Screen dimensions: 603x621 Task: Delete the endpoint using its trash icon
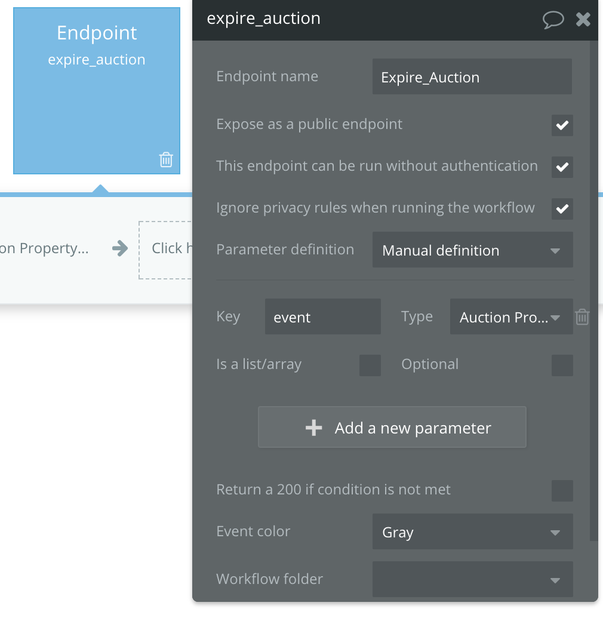(x=166, y=159)
